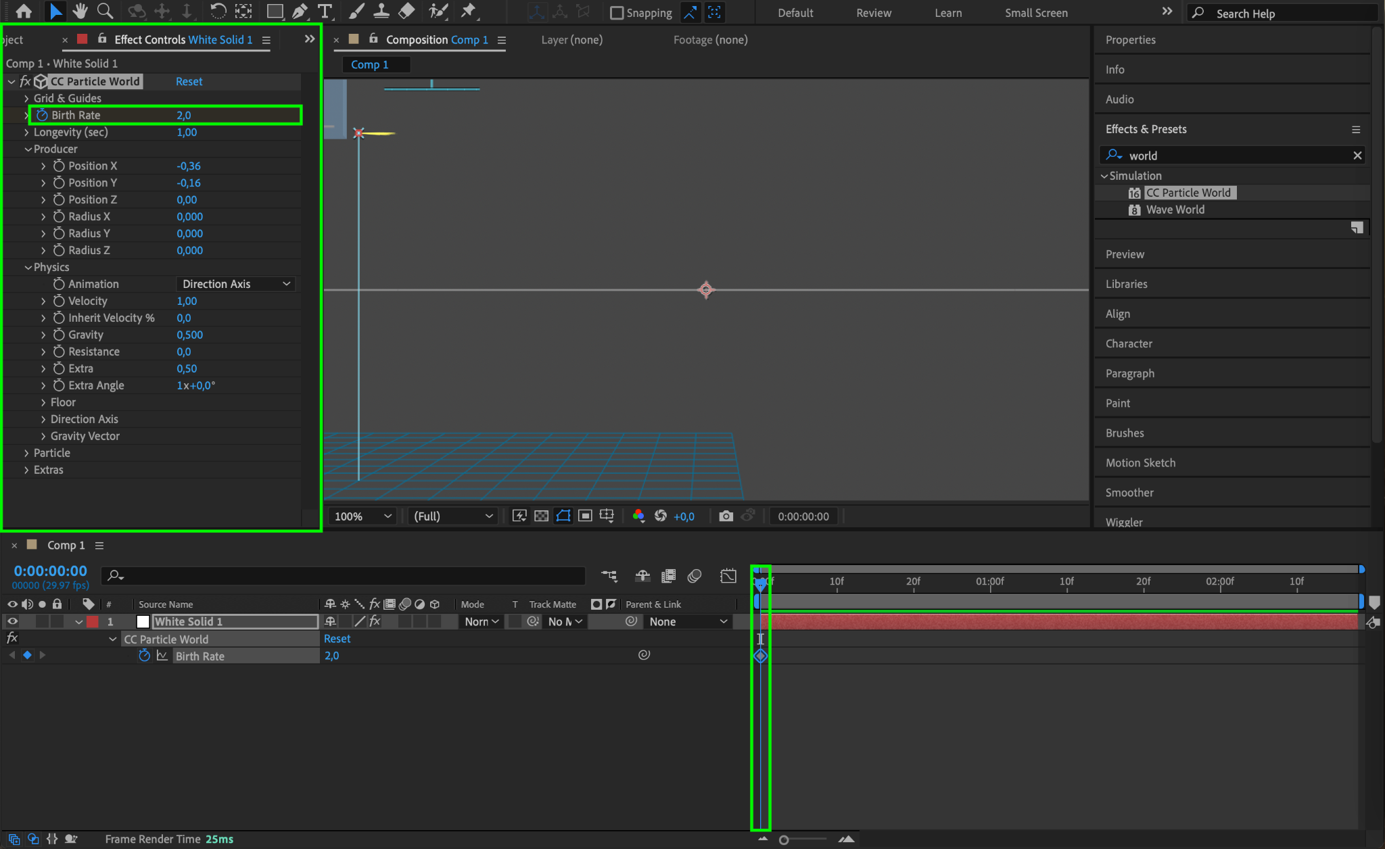Select Wave World effect preset
This screenshot has height=849, width=1385.
pos(1175,210)
